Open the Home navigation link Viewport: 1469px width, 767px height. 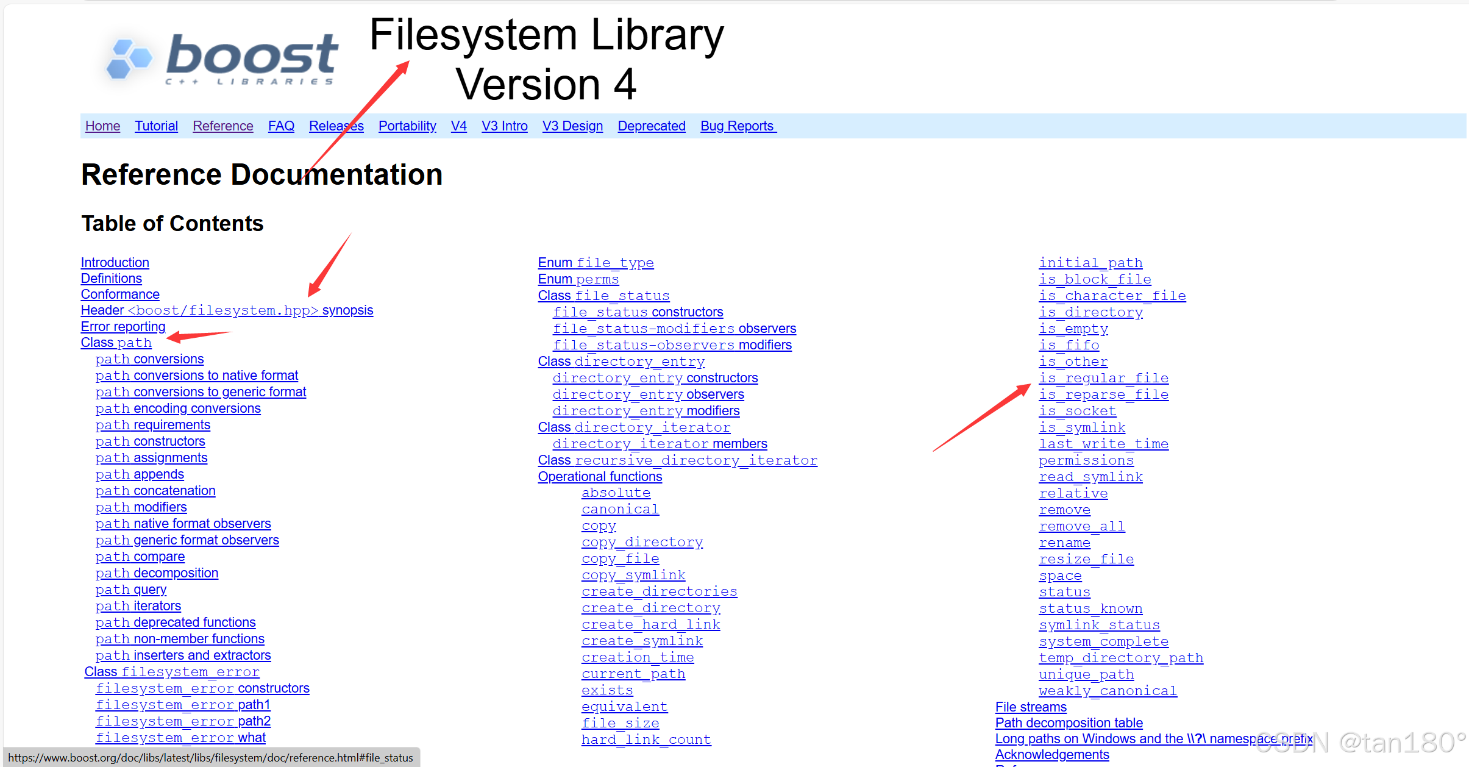[102, 126]
